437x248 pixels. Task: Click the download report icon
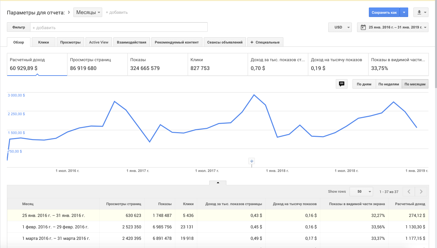click(x=421, y=12)
